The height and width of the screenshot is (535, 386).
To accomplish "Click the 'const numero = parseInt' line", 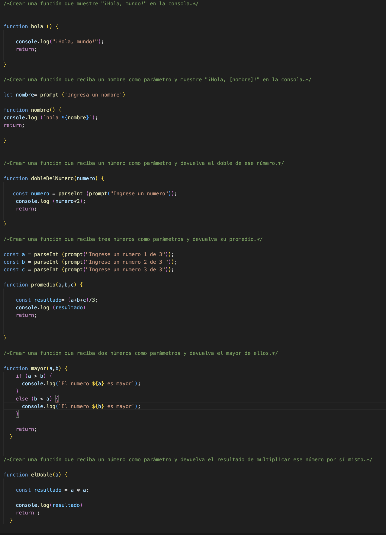I will coord(95,194).
